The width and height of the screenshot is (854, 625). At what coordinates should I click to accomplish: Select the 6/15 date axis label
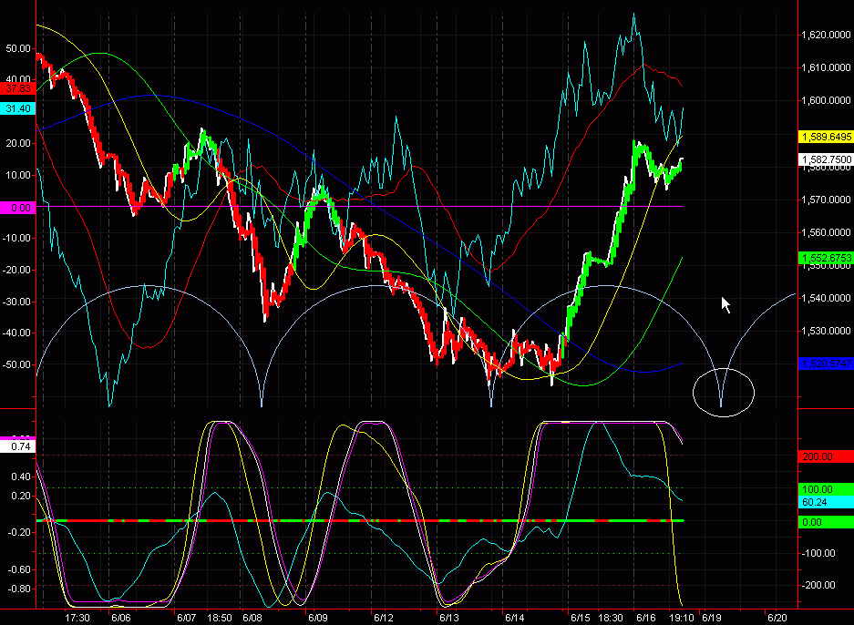581,618
